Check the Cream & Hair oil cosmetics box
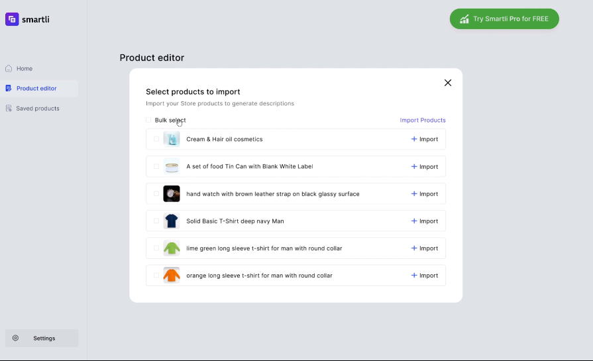This screenshot has height=361, width=593. 156,139
